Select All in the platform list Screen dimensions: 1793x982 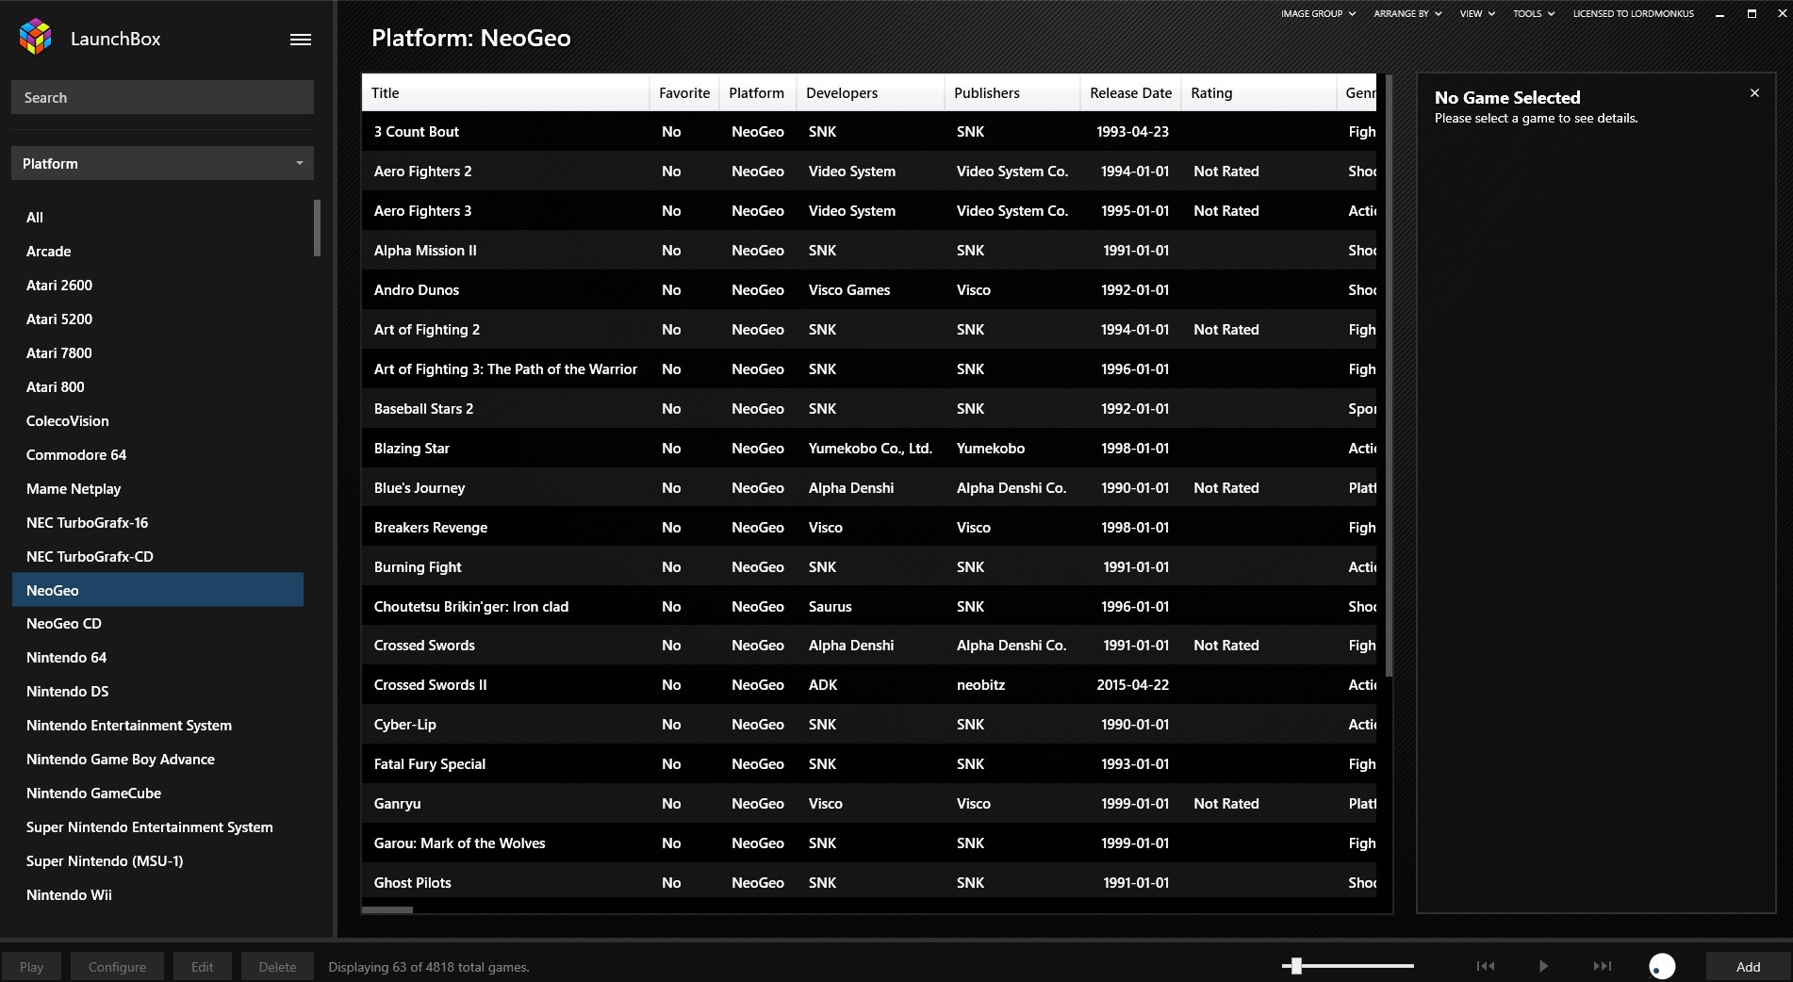point(157,217)
